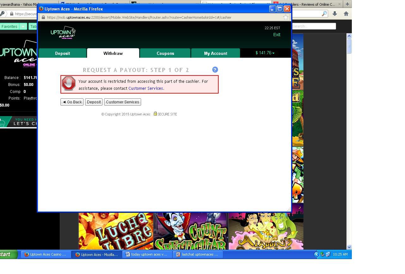Switch to Uptown Aces Casino taskbar item
Image resolution: width=405 pixels, height=274 pixels.
coord(46,254)
